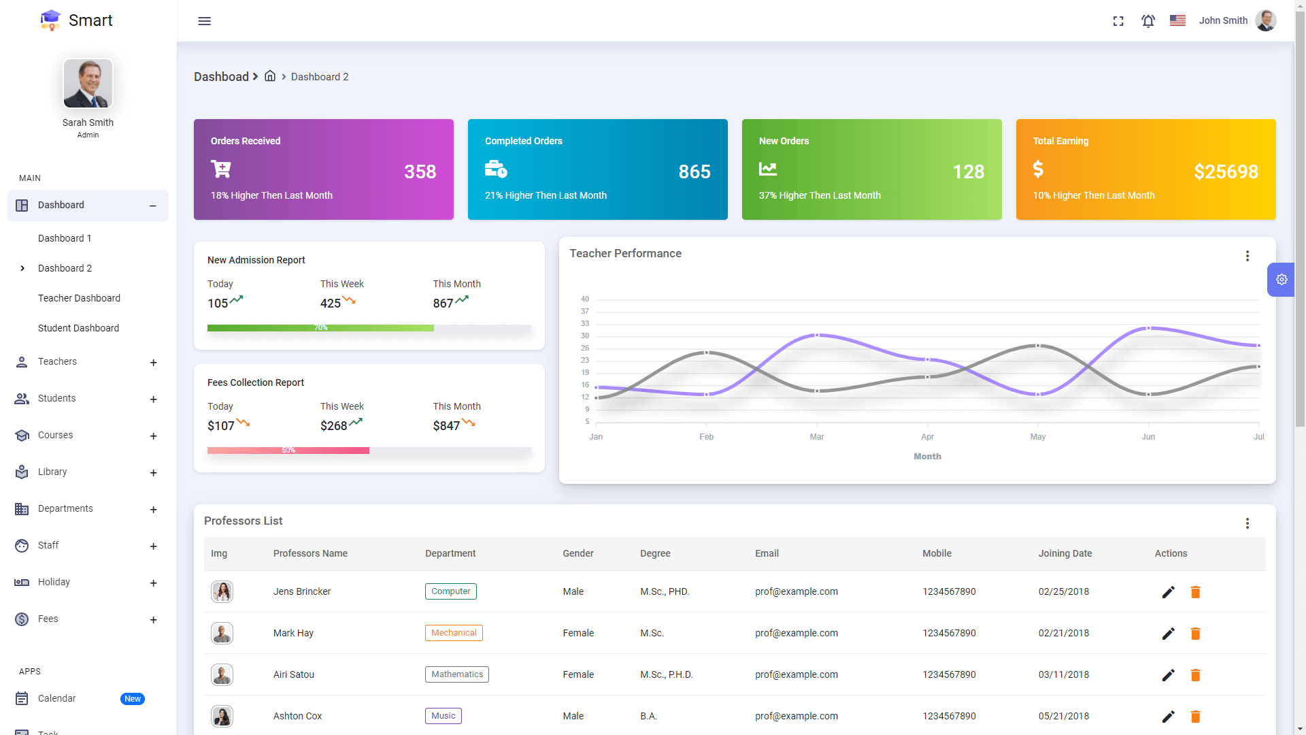Open the Fees menu plus expander
This screenshot has height=735, width=1306.
click(154, 619)
